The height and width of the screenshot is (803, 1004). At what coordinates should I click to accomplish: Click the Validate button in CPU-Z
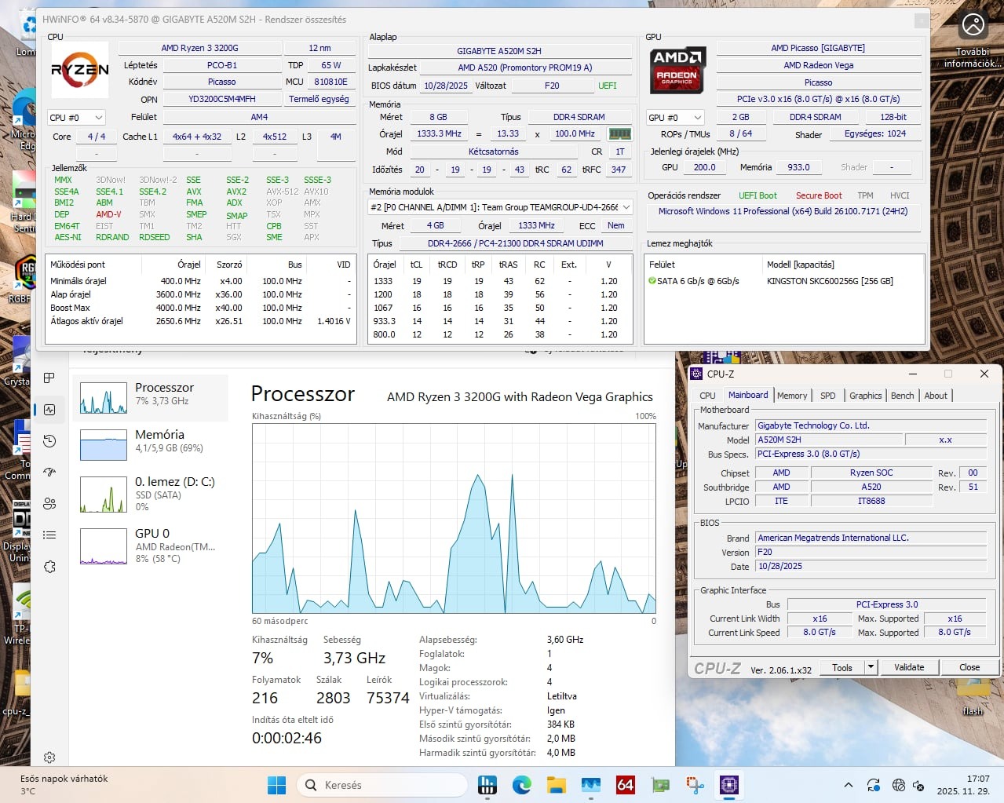pyautogui.click(x=909, y=667)
